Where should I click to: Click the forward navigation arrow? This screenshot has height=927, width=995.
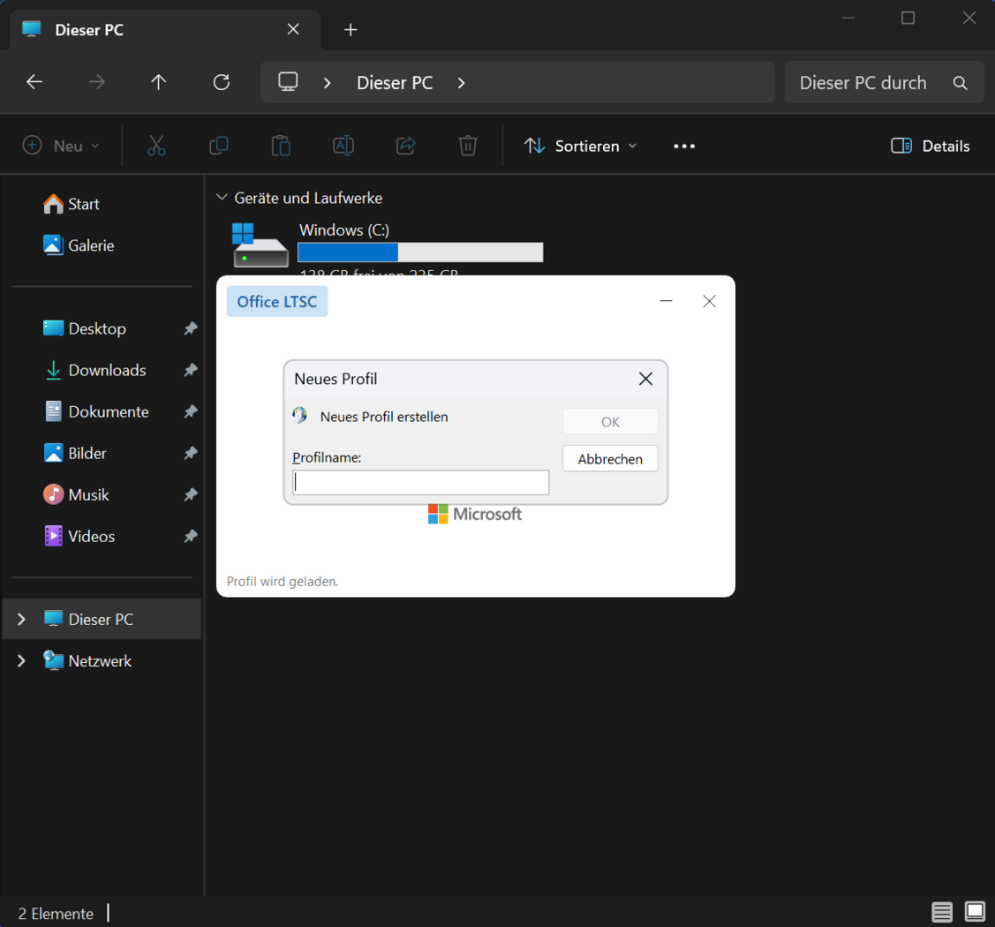[96, 82]
